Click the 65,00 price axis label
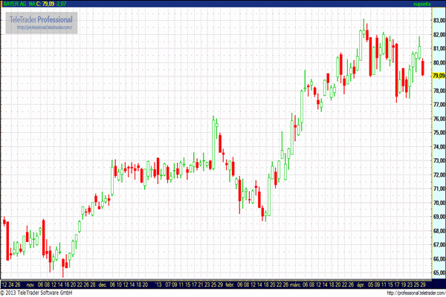The image size is (446, 297). (x=436, y=259)
